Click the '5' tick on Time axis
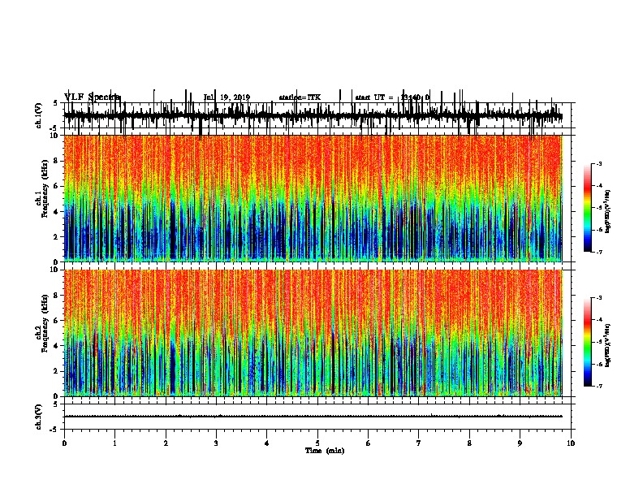This screenshot has width=643, height=497. tap(317, 443)
